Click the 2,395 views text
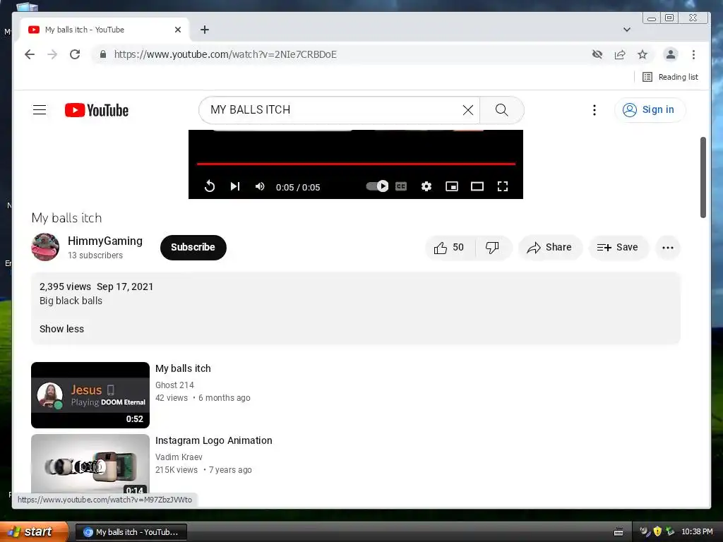The width and height of the screenshot is (723, 542). point(65,287)
